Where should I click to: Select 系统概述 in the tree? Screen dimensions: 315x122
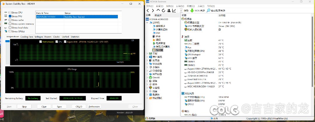click(159, 26)
